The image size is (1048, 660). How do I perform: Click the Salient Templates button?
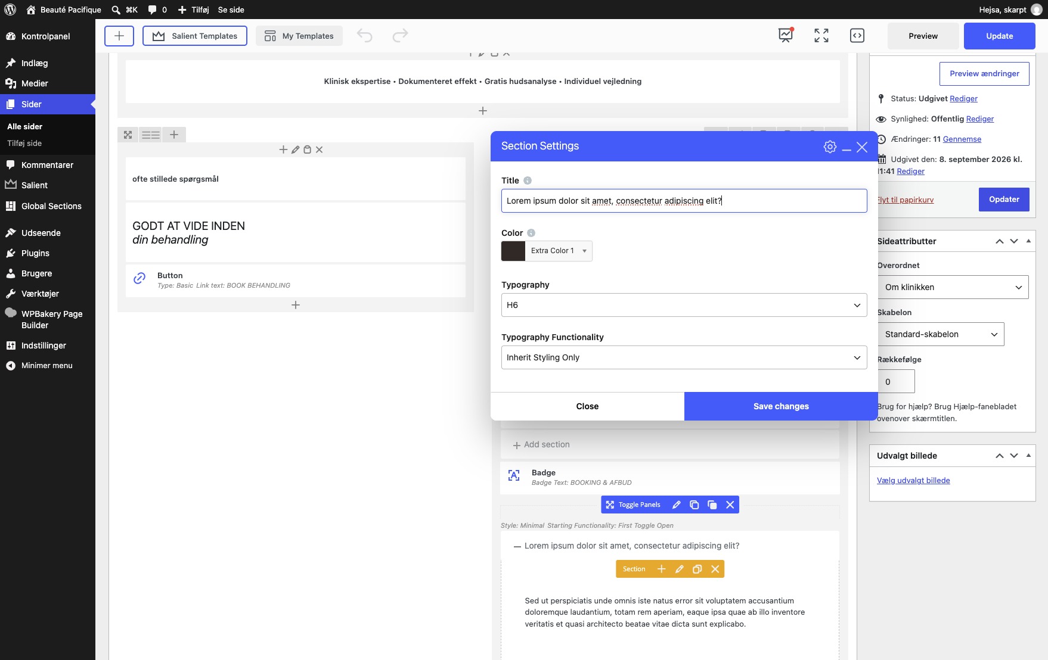[x=195, y=36]
